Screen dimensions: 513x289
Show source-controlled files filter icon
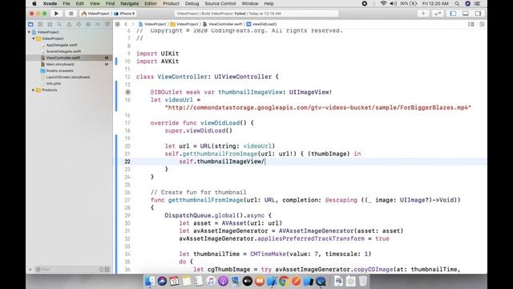pyautogui.click(x=107, y=270)
